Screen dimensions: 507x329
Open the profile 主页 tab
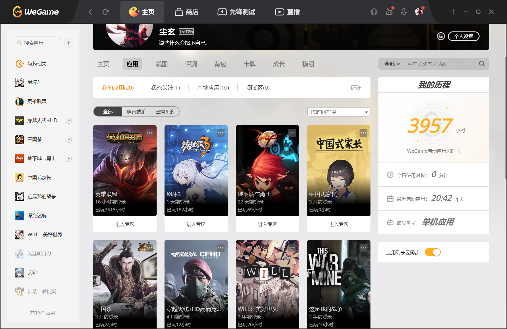103,64
